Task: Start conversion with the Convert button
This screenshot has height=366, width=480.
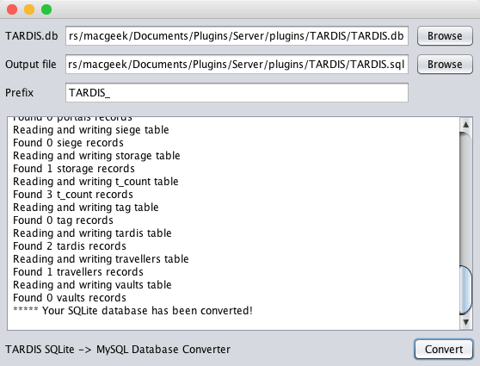Action: [444, 349]
